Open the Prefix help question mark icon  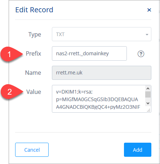click(141, 54)
